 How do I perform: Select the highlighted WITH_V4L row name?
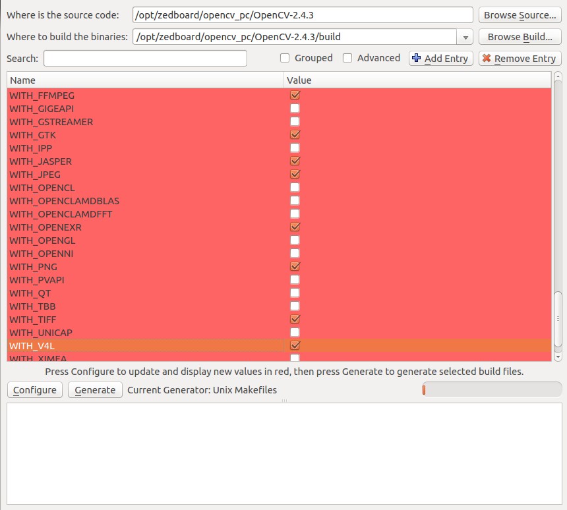click(x=32, y=346)
